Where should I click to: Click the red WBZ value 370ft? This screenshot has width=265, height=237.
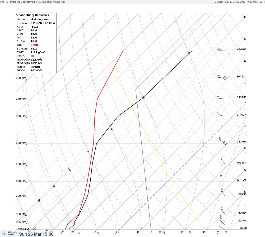click(x=34, y=45)
